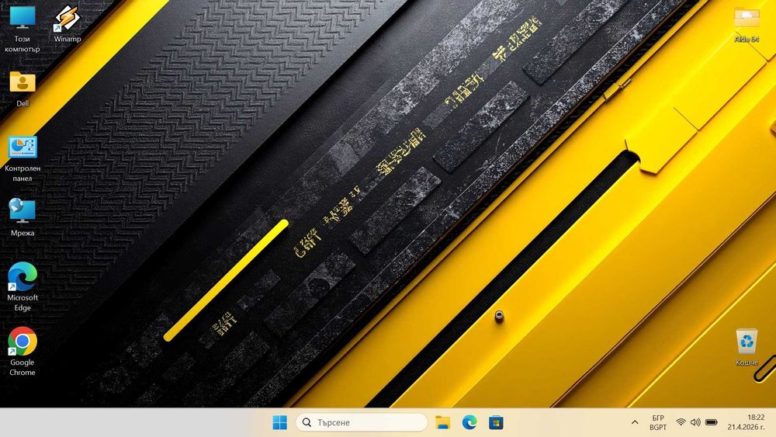Screen dimensions: 776x437
Task: Open File Explorer from the taskbar
Action: click(442, 422)
